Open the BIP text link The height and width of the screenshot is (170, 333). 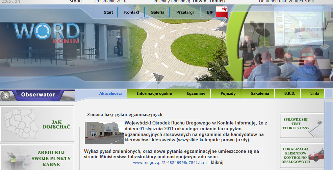click(210, 12)
